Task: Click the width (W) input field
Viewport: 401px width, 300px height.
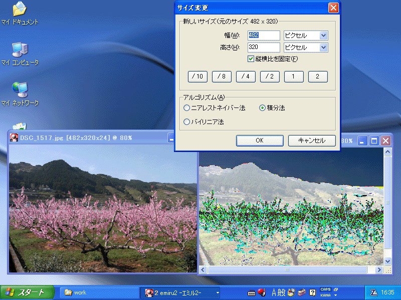Action: (264, 35)
